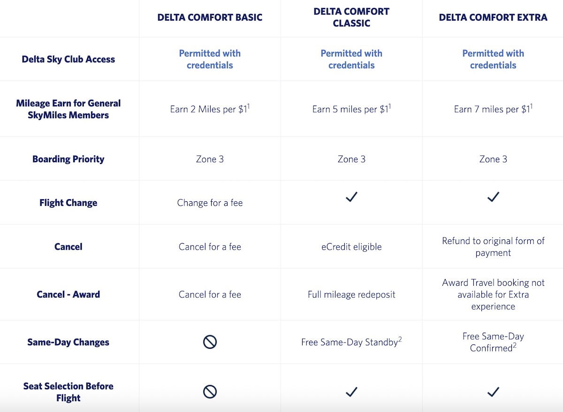Click the not-allowed icon for Seat Selection
563x412 pixels.
(x=210, y=391)
